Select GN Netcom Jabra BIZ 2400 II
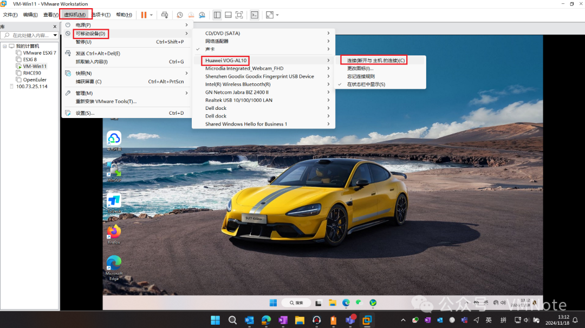The width and height of the screenshot is (585, 328). (x=263, y=92)
